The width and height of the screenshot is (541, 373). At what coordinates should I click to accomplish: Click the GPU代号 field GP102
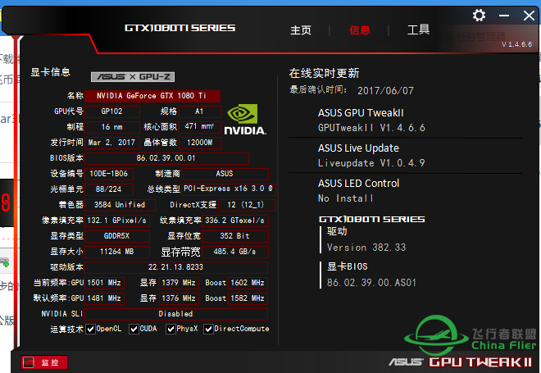pos(112,111)
